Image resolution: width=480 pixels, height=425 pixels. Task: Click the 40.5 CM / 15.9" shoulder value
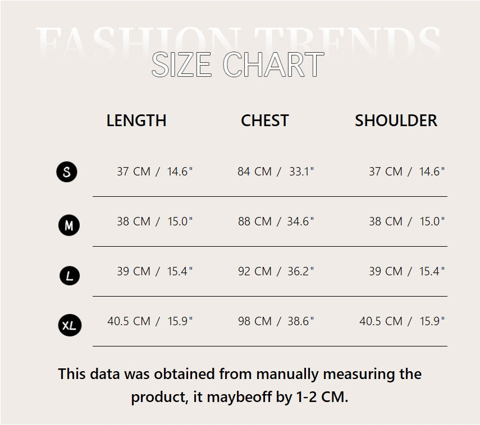point(402,321)
